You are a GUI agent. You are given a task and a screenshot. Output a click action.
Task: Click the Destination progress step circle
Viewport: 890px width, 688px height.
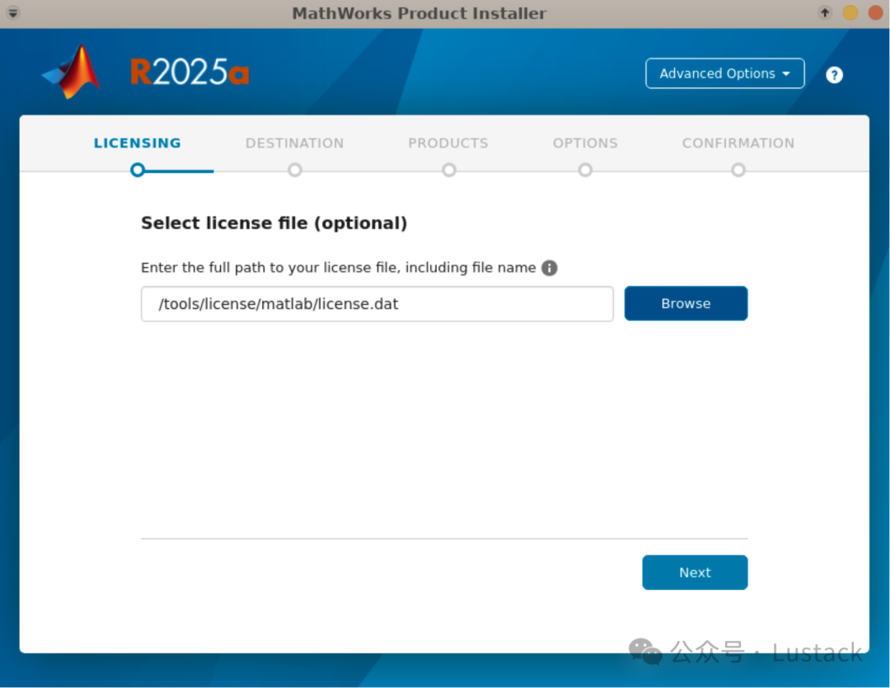(294, 170)
